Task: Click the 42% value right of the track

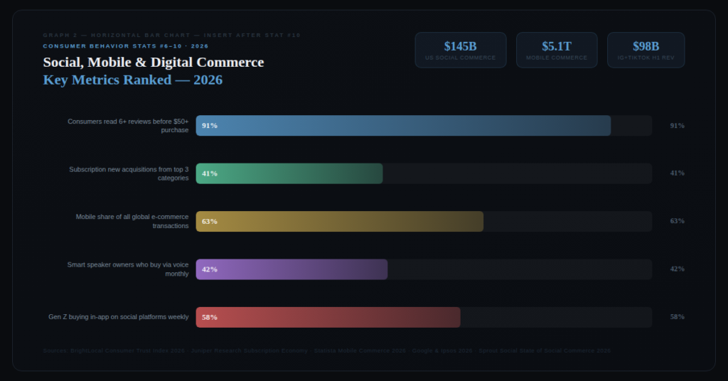Action: [677, 269]
